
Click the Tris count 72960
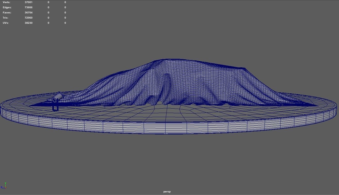click(29, 18)
